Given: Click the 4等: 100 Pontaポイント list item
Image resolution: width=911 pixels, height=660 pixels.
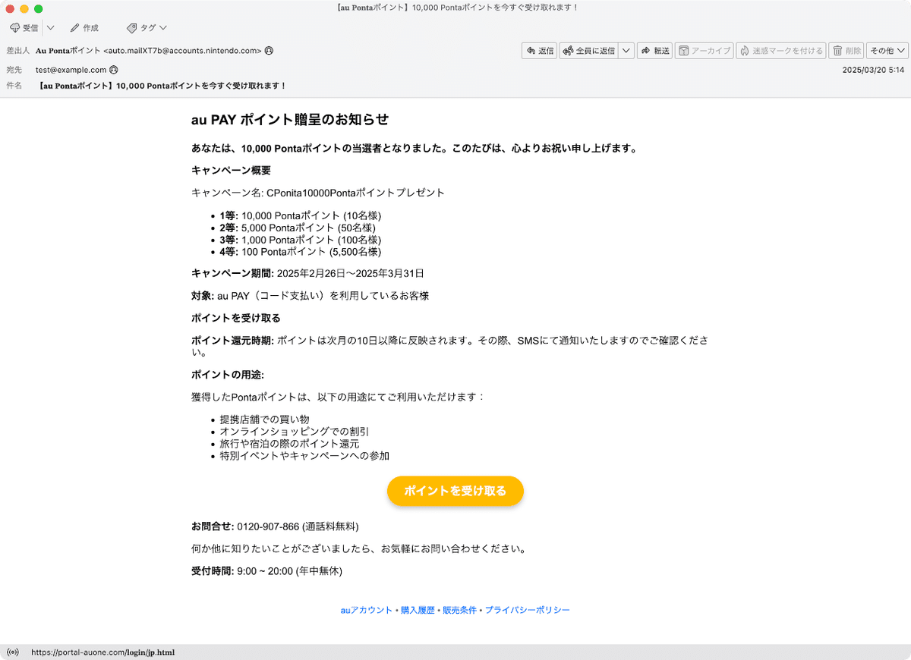Looking at the screenshot, I should pyautogui.click(x=301, y=252).
